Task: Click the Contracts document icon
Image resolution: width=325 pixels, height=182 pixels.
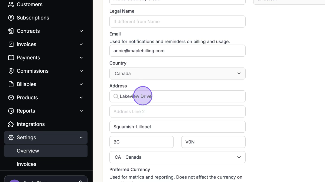Action: point(11,31)
